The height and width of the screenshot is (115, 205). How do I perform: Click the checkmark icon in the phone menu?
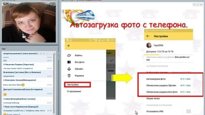(x=111, y=60)
